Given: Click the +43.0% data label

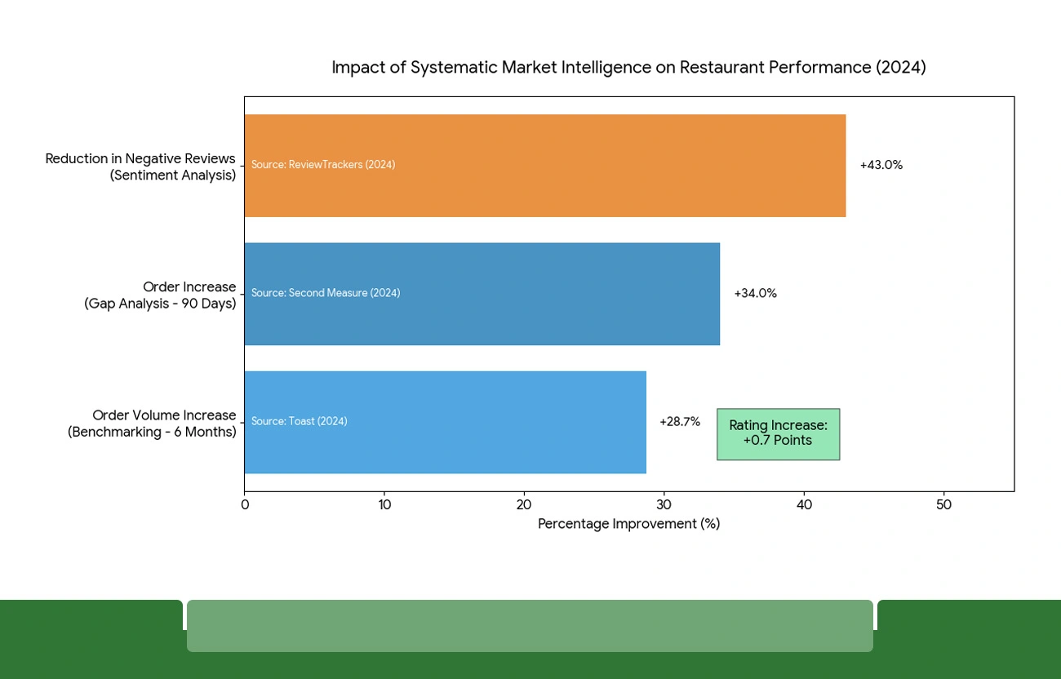Looking at the screenshot, I should pos(881,165).
